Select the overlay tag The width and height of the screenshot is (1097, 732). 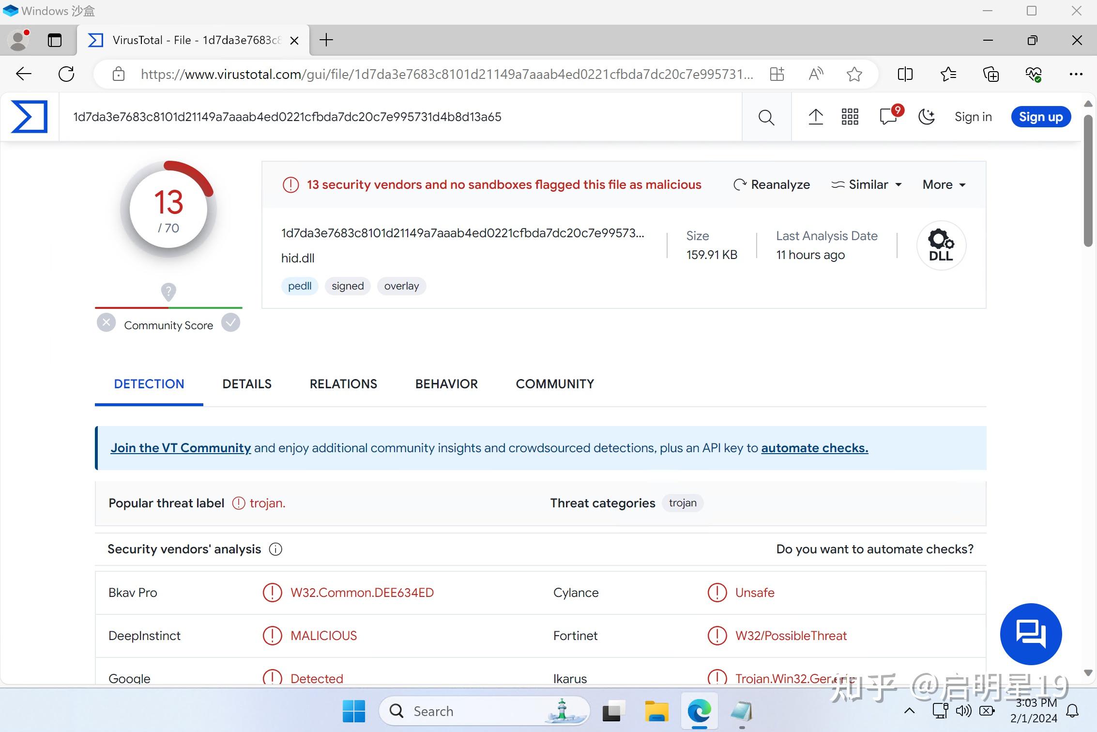tap(401, 286)
